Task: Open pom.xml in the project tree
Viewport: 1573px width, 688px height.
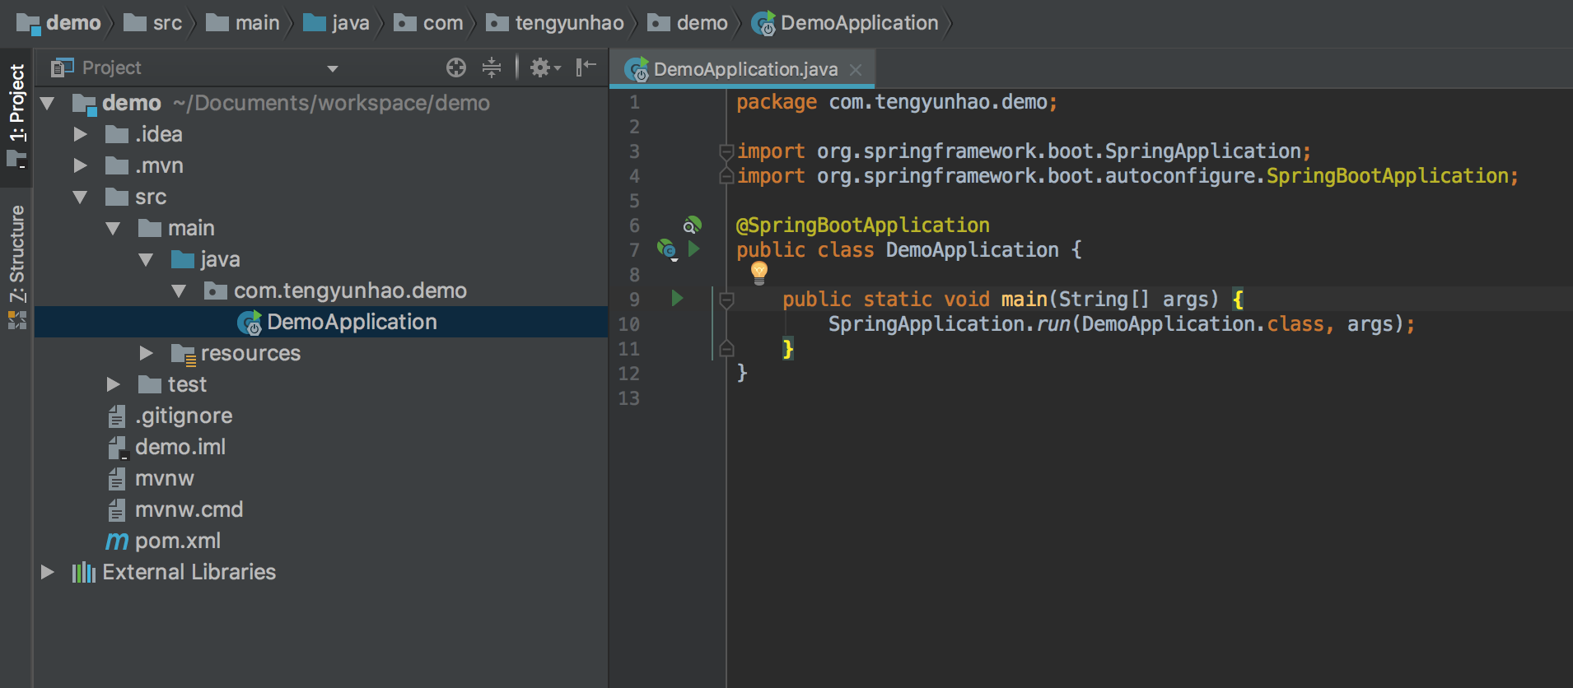Action: (x=177, y=541)
